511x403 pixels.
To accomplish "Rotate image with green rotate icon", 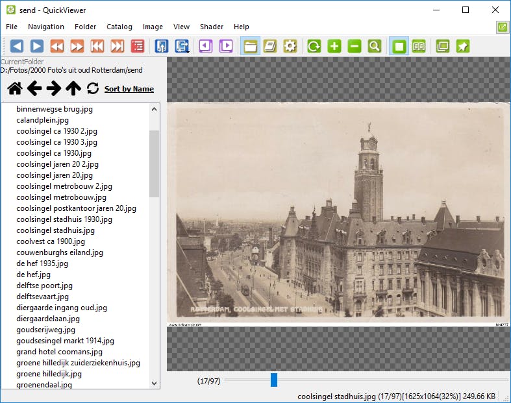I will (x=314, y=46).
